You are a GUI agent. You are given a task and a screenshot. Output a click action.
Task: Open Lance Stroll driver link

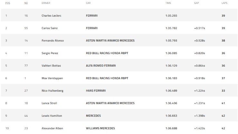pyautogui.click(x=49, y=103)
